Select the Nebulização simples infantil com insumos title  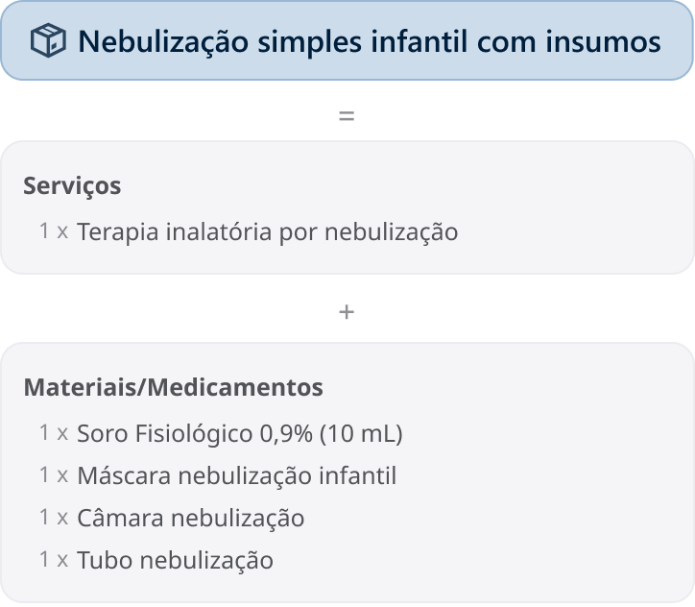point(370,41)
